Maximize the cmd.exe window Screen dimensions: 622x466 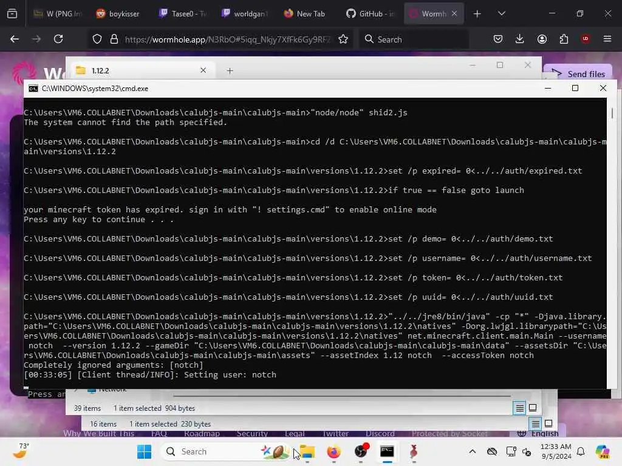coord(575,88)
